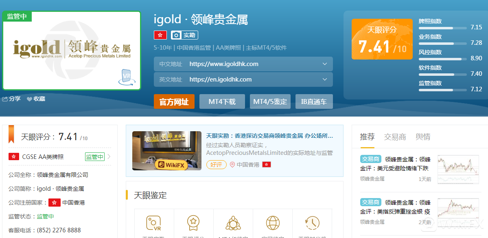The width and height of the screenshot is (488, 238).
Task: Open CGSE license details chevron
Action: coord(109,156)
